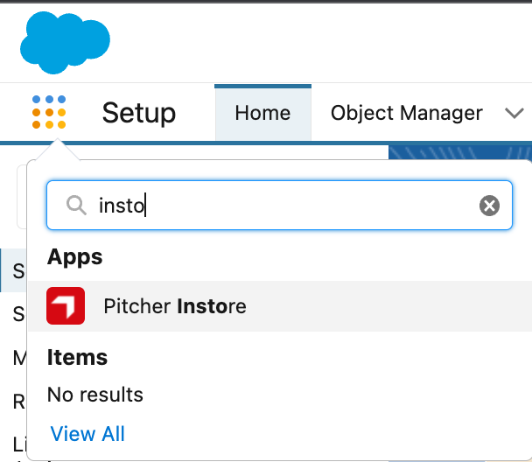This screenshot has width=532, height=462.
Task: Select the highlighted sidebar item behind the popup
Action: tap(16, 272)
